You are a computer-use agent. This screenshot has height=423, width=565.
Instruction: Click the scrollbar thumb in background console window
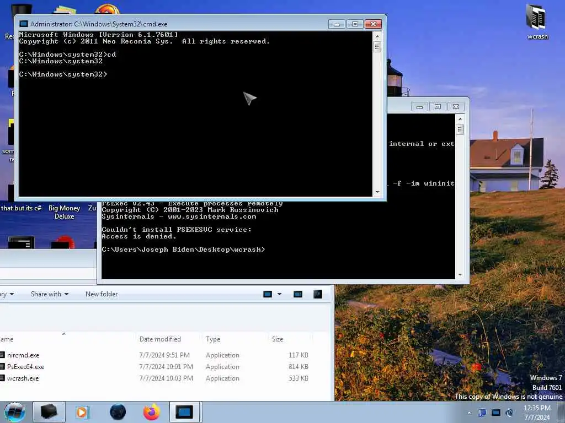point(460,129)
